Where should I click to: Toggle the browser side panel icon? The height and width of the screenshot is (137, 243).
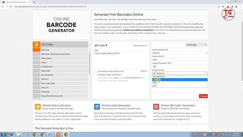[232, 7]
